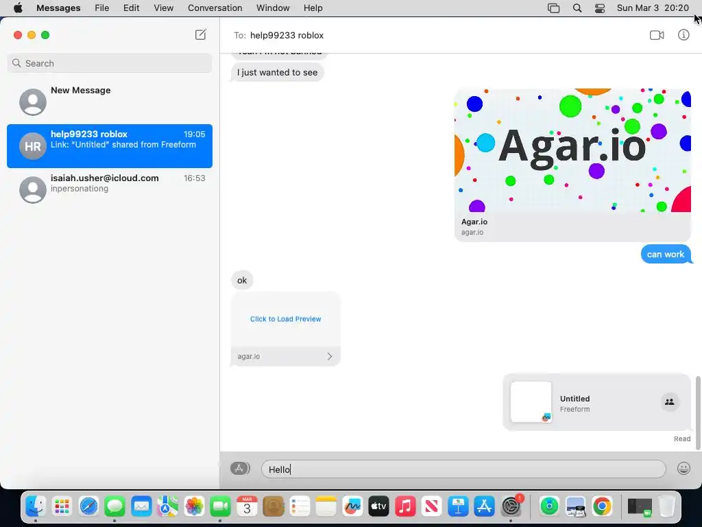Open Music from the dock
This screenshot has width=702, height=527.
[x=405, y=506]
